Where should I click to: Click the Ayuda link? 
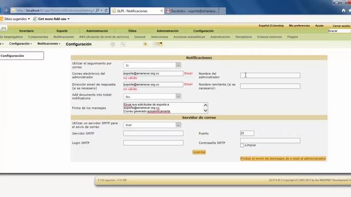coord(319,26)
